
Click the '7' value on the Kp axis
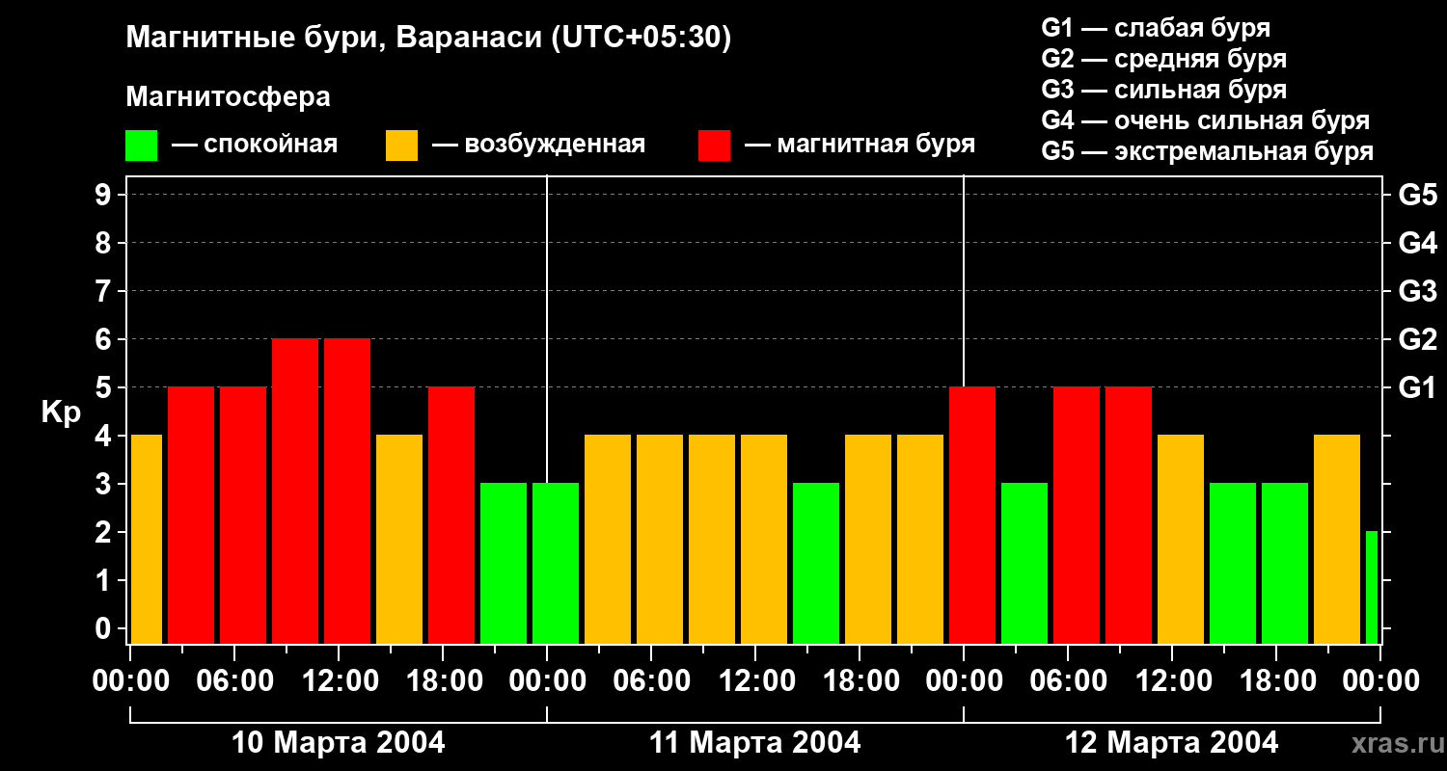(x=105, y=291)
